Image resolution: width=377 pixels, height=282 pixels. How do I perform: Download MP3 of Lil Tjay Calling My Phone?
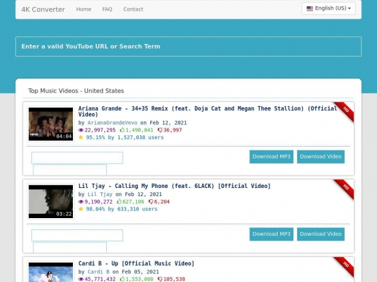click(271, 234)
